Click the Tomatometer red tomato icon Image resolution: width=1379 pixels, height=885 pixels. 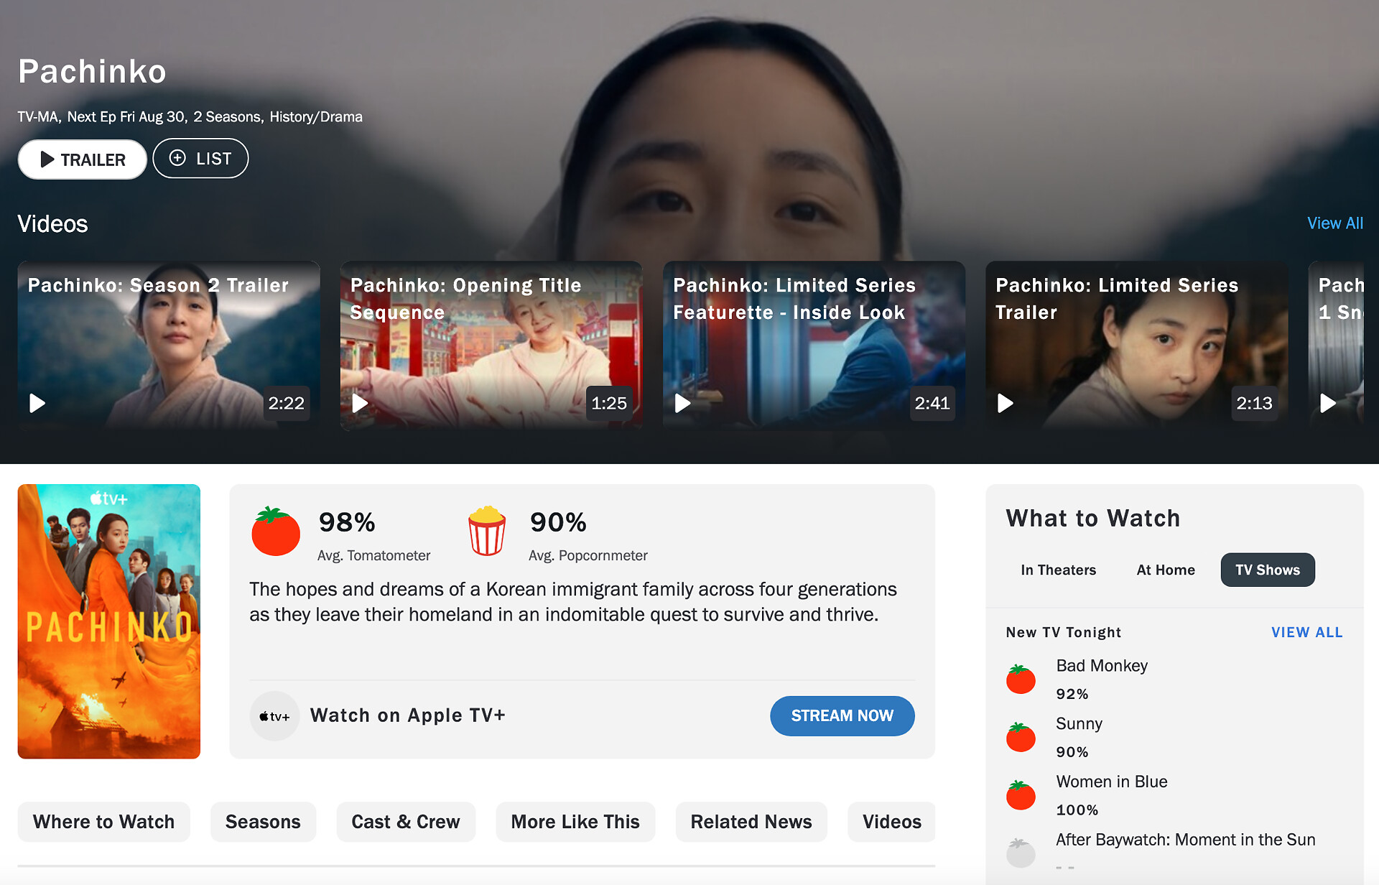275,532
